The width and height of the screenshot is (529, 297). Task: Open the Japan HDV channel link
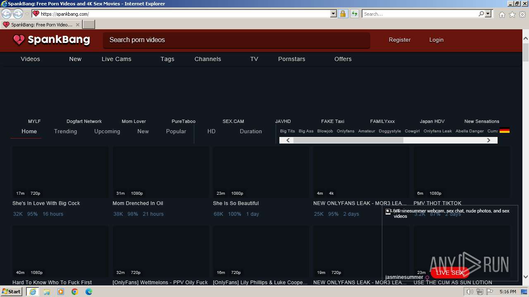tap(432, 121)
